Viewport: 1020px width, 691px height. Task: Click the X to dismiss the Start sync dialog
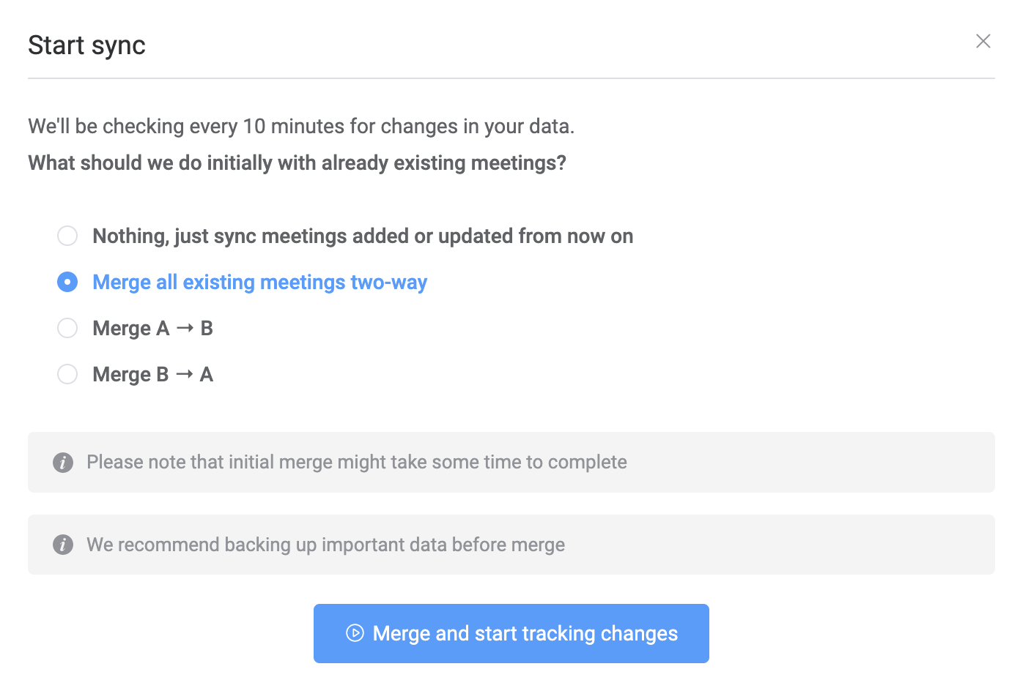(983, 41)
